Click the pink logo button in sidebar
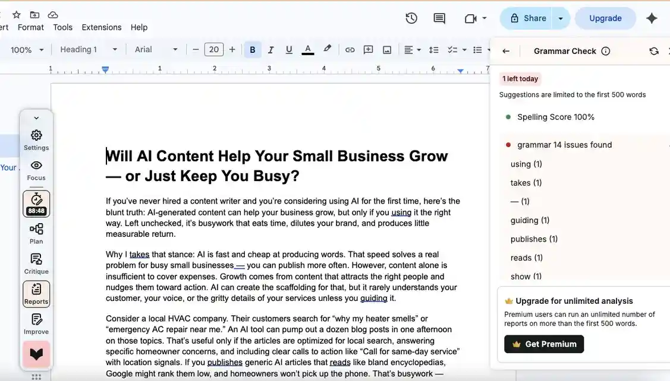670x381 pixels. 36,354
